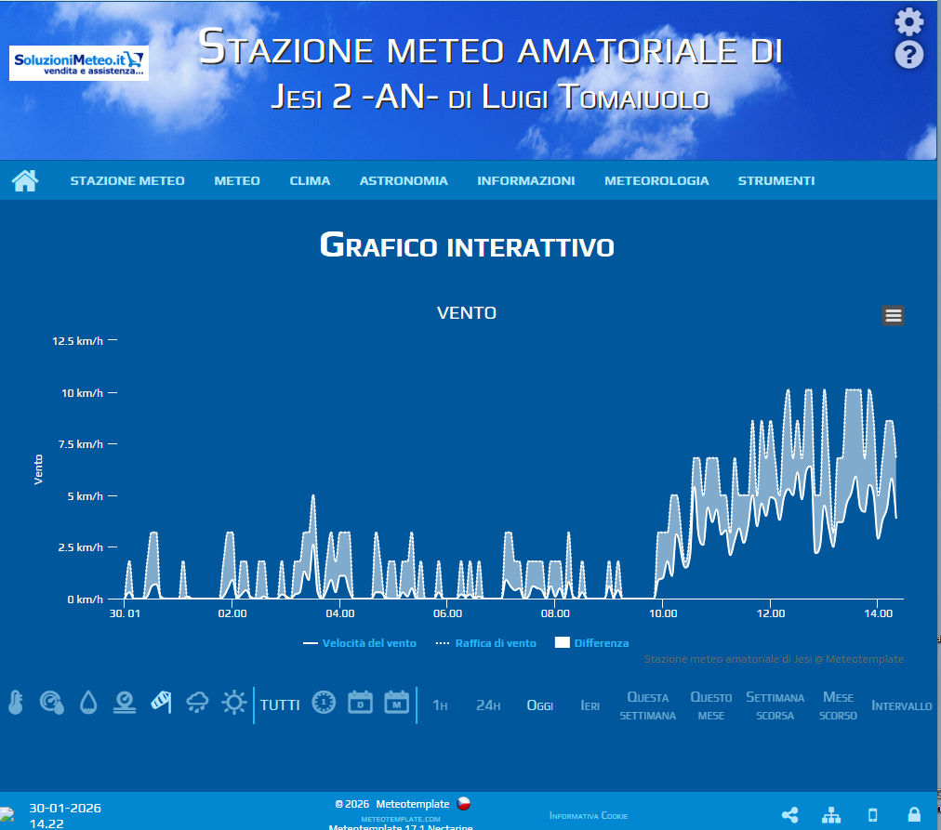Open the chart hamburger export menu
This screenshot has height=830, width=941.
pos(893,315)
